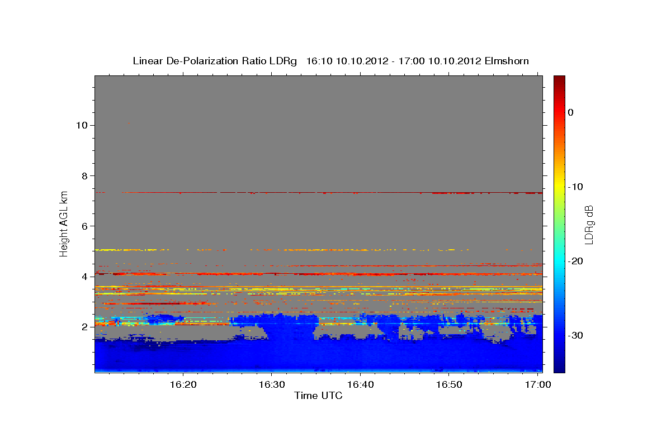The height and width of the screenshot is (447, 671).
Task: Click the green region of the colorbar
Action: click(559, 223)
